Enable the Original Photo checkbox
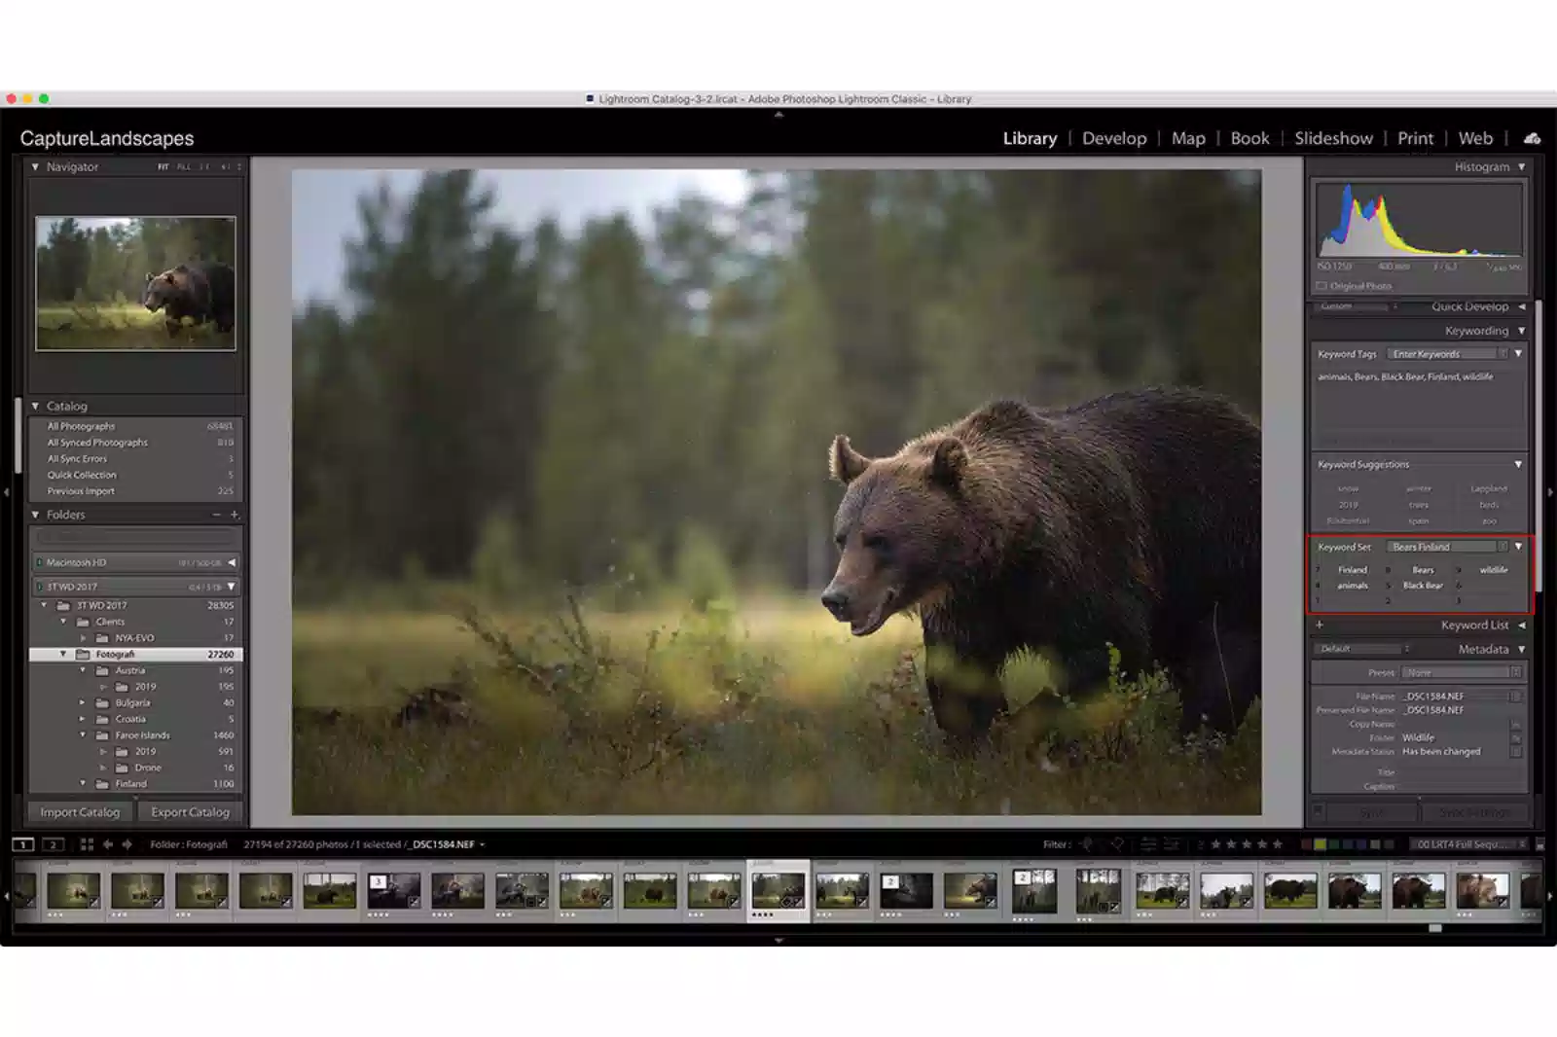The image size is (1557, 1037). [1321, 286]
